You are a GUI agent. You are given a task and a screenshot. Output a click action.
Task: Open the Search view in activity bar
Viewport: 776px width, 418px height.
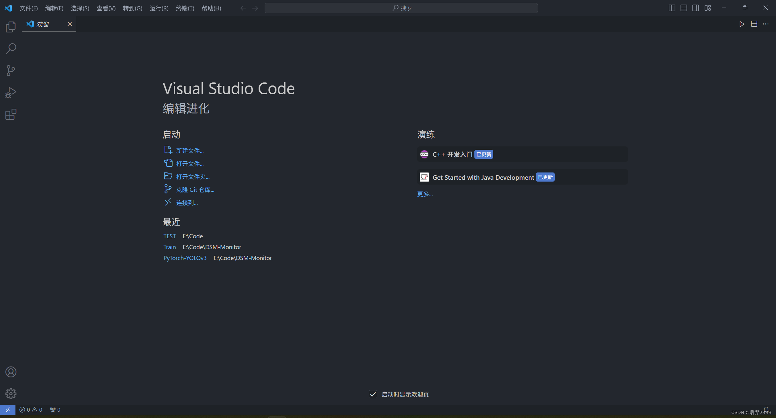point(11,48)
